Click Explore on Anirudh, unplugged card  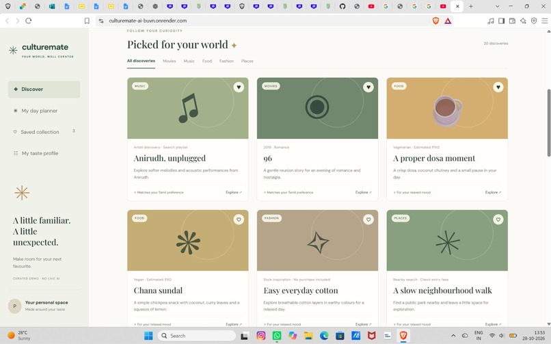point(234,192)
